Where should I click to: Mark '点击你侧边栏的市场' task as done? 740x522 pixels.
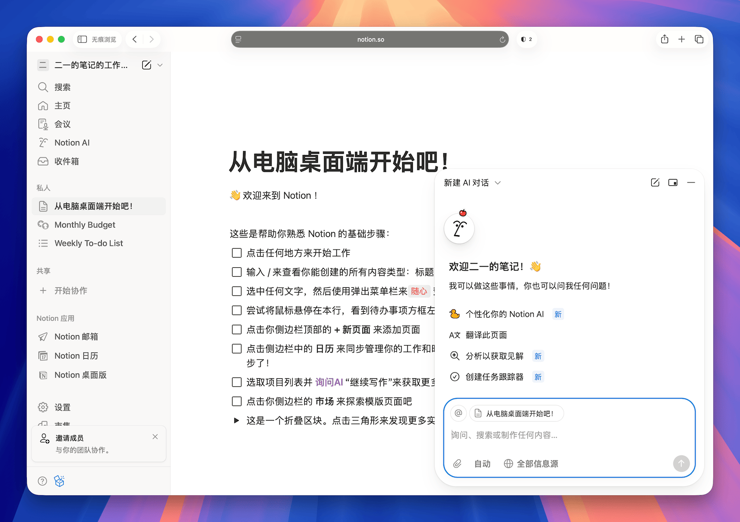click(x=236, y=401)
